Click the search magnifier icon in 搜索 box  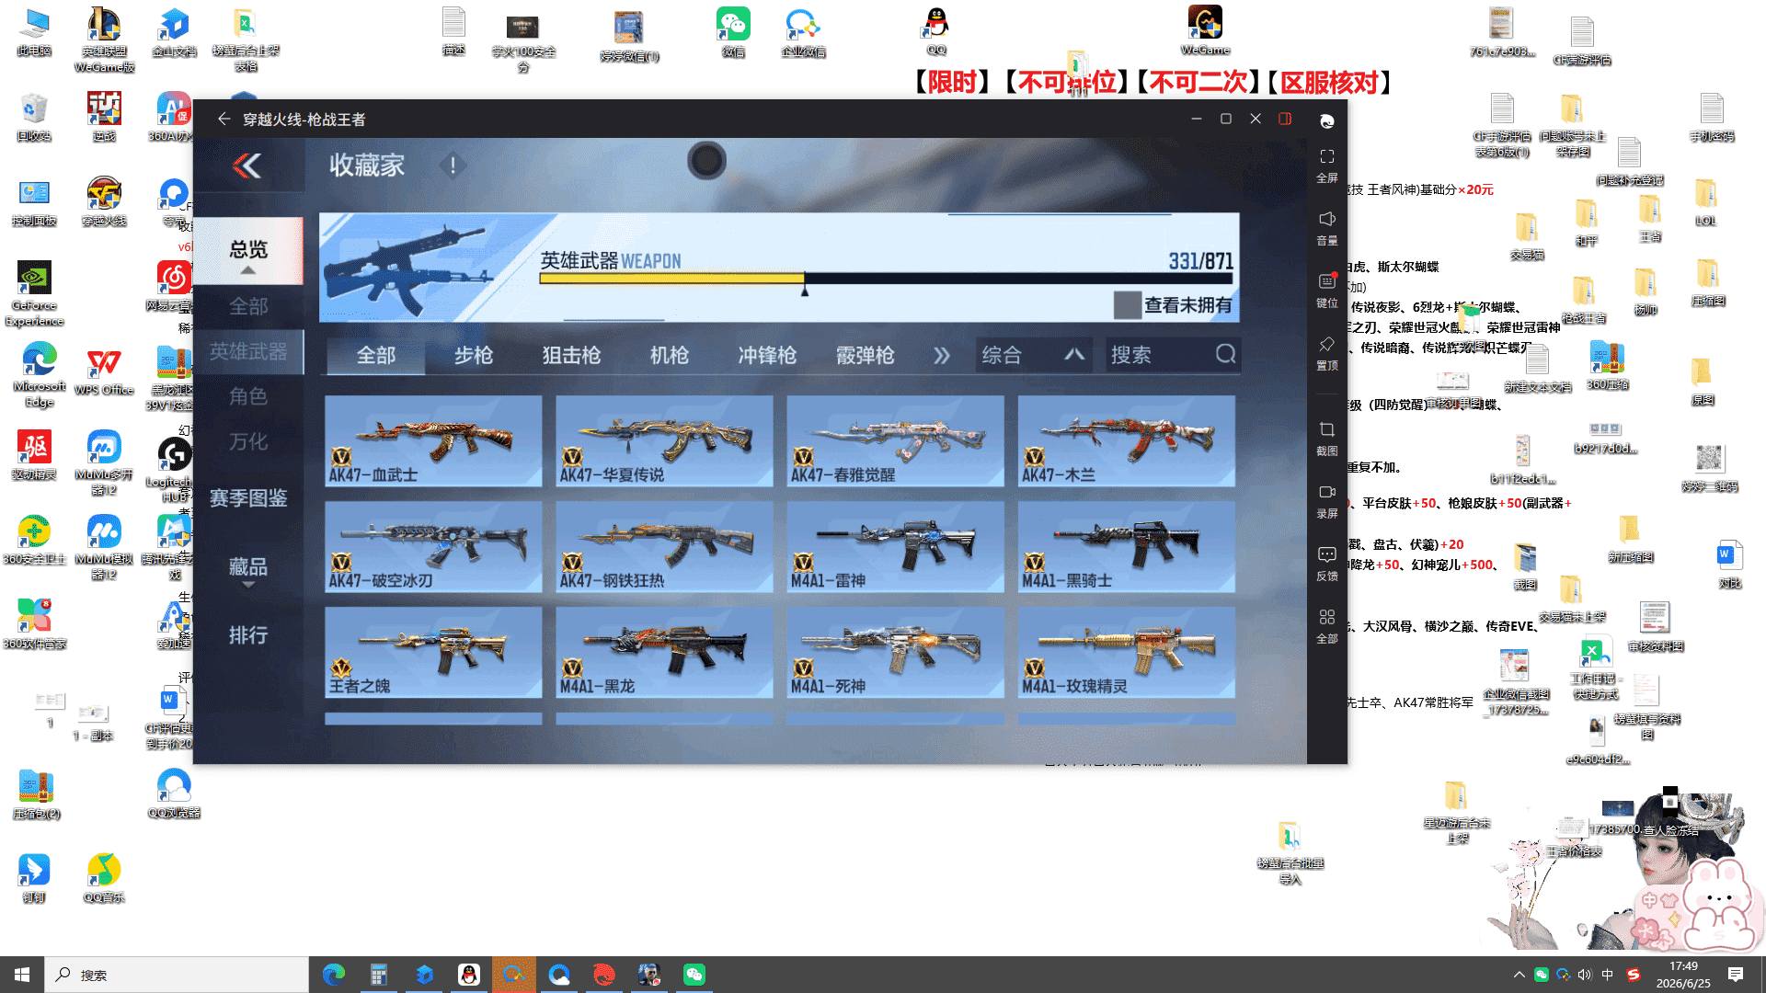(1225, 354)
